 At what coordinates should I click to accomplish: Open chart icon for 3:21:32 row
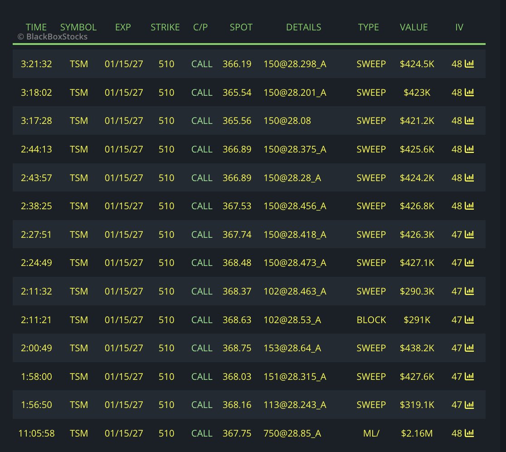click(x=469, y=64)
